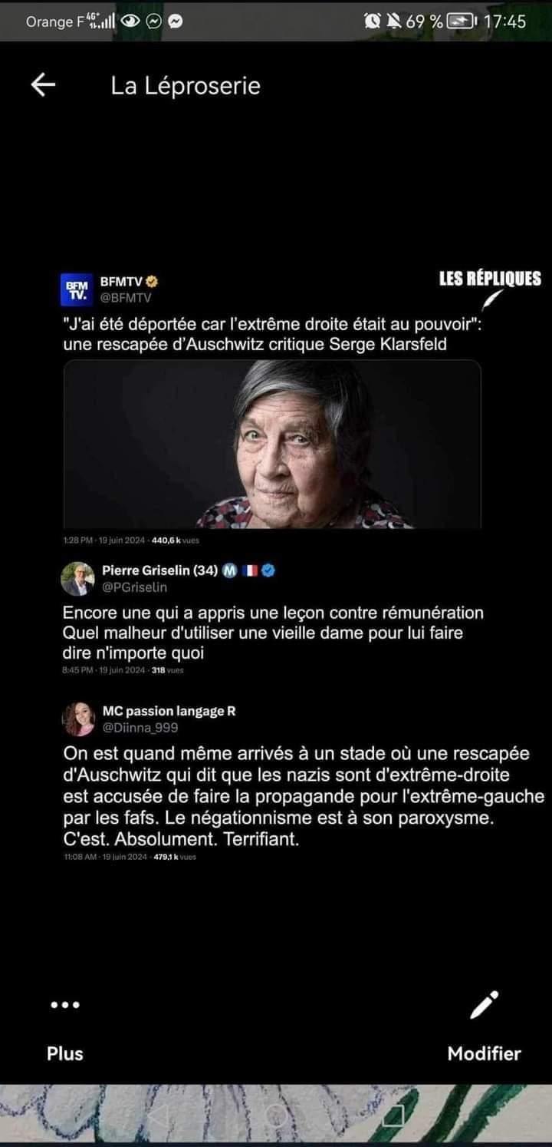Open the @Diinna_999 handle
The height and width of the screenshot is (1147, 552).
(x=140, y=727)
